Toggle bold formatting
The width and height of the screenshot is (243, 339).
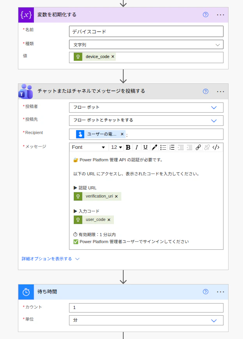128,147
